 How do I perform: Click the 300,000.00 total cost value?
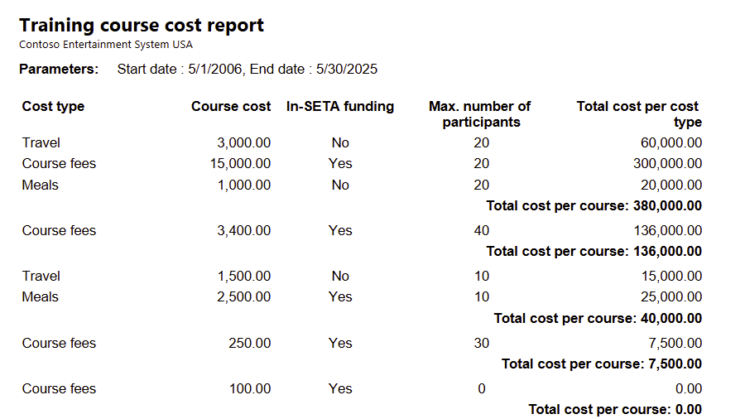click(x=667, y=164)
